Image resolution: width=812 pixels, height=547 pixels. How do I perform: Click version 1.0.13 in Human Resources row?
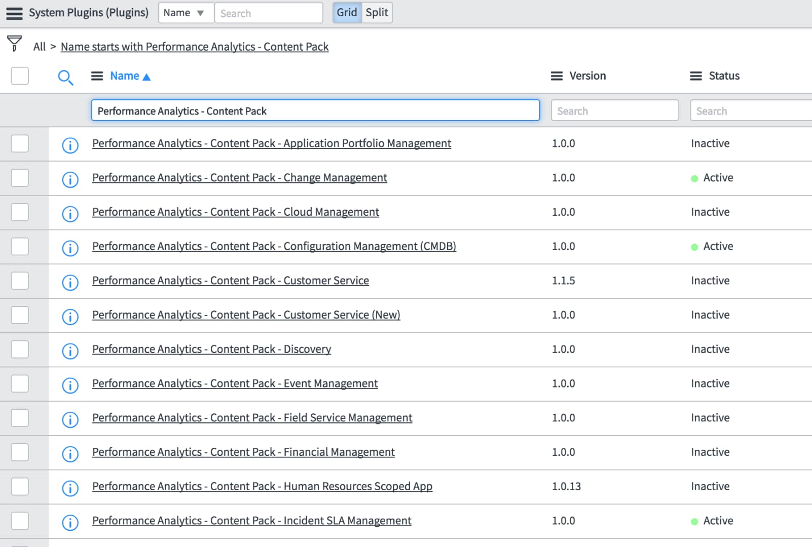(567, 486)
